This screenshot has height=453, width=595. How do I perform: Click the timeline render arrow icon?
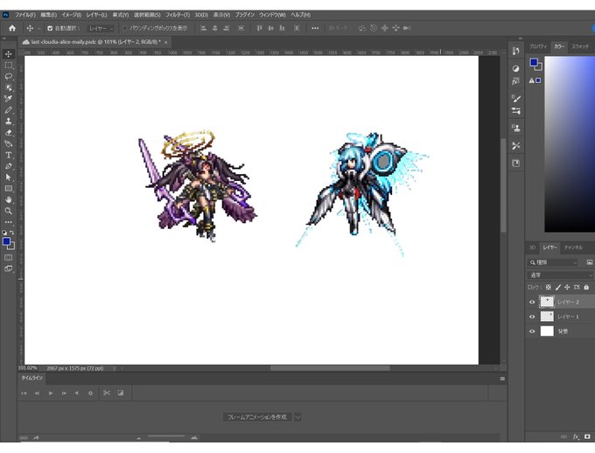click(x=36, y=437)
